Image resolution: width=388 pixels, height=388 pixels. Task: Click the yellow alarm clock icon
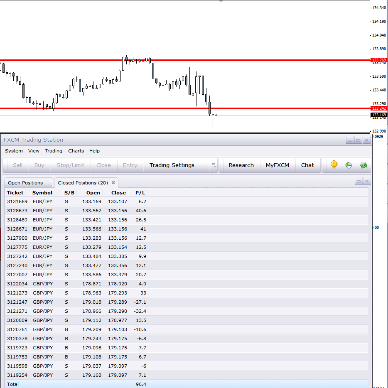coord(334,165)
